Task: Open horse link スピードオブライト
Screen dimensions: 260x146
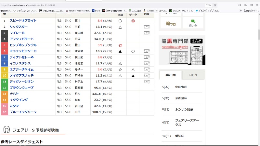Action: tap(23, 21)
